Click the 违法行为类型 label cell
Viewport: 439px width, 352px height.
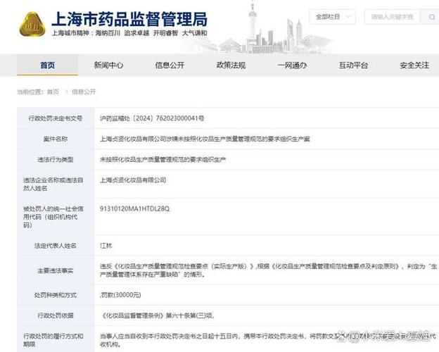[x=56, y=160]
